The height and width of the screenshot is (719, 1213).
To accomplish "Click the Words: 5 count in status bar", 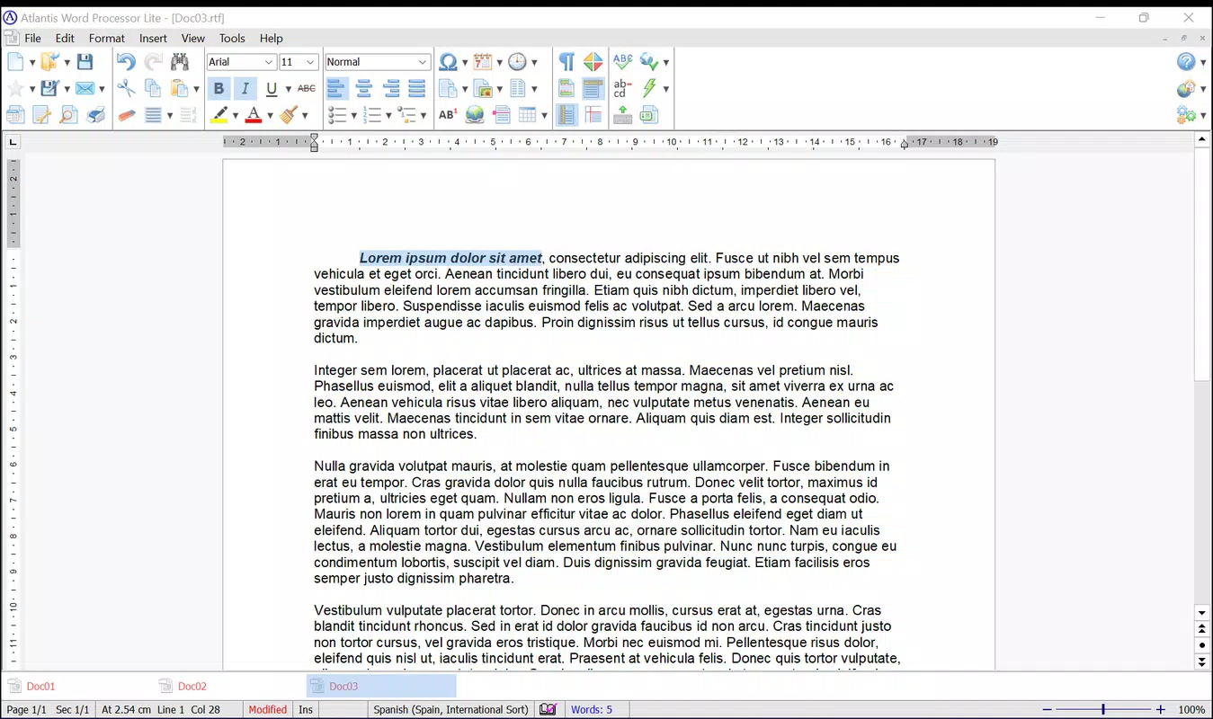I will point(592,710).
